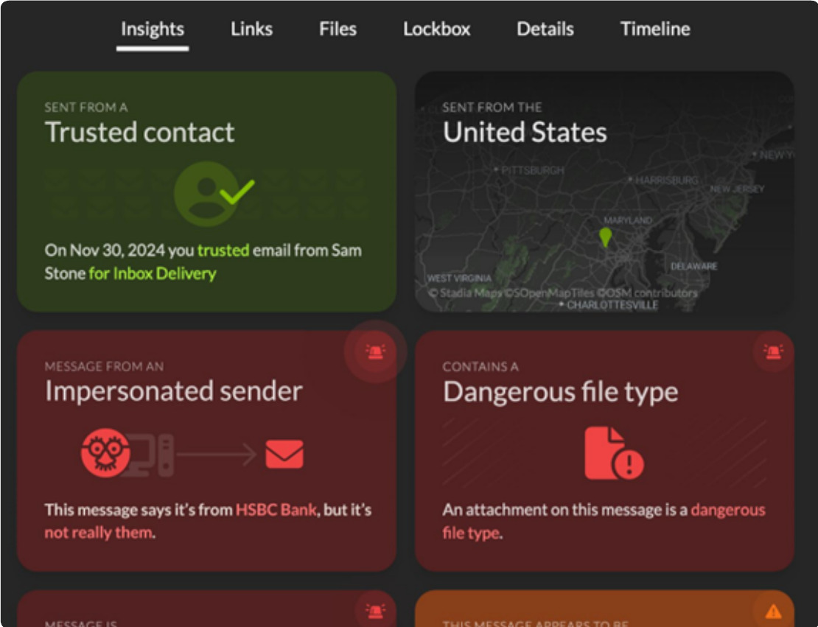Click the orange warning triangle icon
Screen dimensions: 818x627
(773, 611)
